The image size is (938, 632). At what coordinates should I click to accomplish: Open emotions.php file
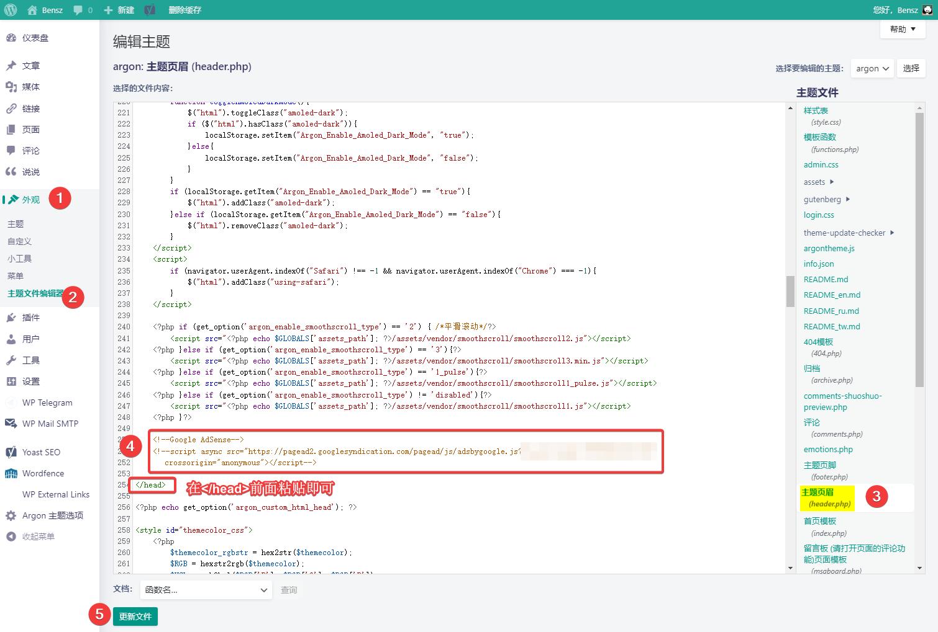click(x=828, y=449)
